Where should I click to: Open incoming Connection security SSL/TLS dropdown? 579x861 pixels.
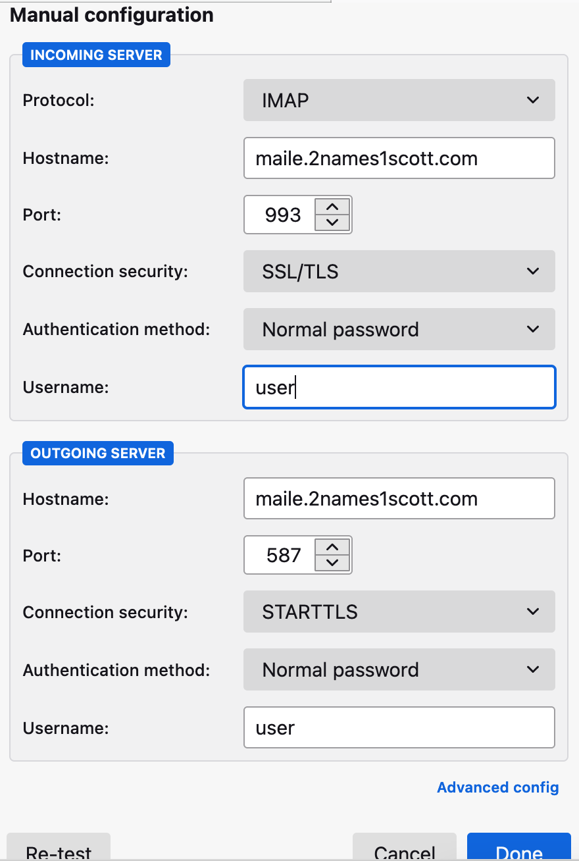click(399, 271)
